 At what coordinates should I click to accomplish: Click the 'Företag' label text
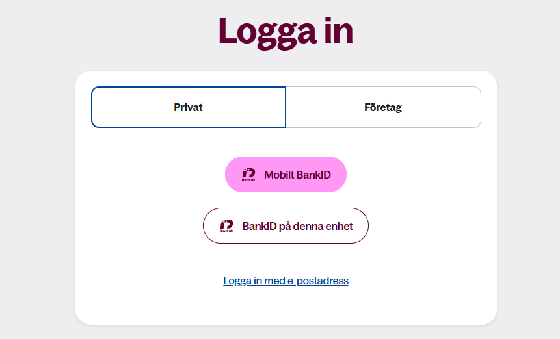383,107
